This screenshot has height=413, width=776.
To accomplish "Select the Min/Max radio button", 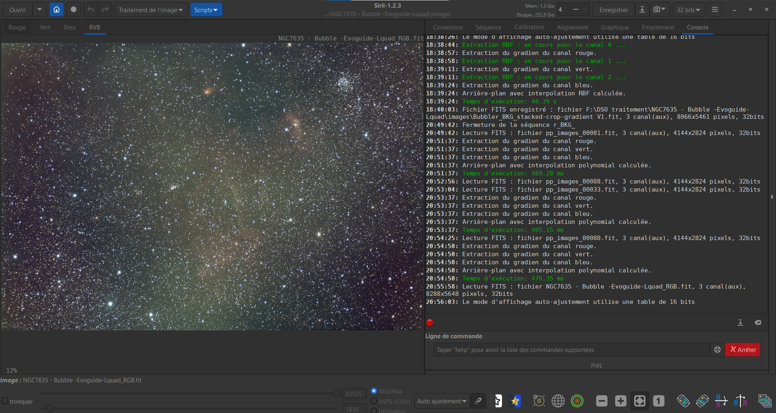I will 374,391.
